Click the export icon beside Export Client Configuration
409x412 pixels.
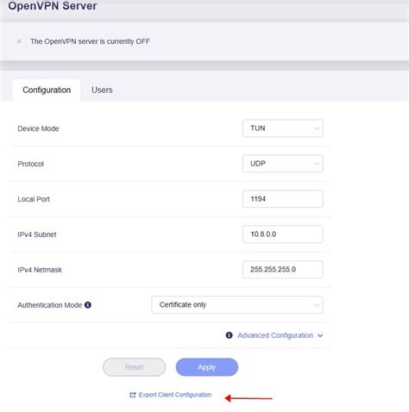click(x=133, y=395)
